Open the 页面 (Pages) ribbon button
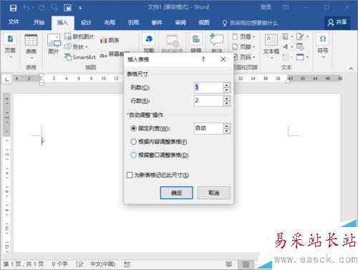The image size is (358, 270). (x=10, y=46)
